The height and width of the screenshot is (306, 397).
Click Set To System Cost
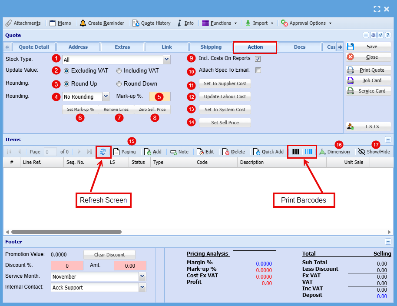225,110
